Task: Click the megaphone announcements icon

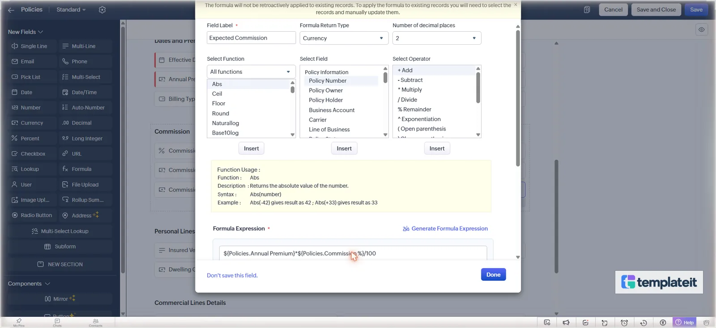Action: point(566,323)
